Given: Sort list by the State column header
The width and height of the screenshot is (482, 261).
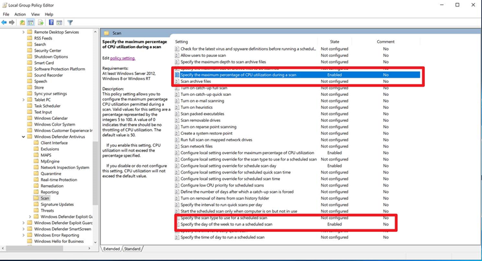Looking at the screenshot, I should pos(334,41).
